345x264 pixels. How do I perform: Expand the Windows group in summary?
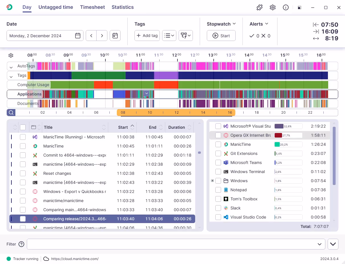click(212, 181)
